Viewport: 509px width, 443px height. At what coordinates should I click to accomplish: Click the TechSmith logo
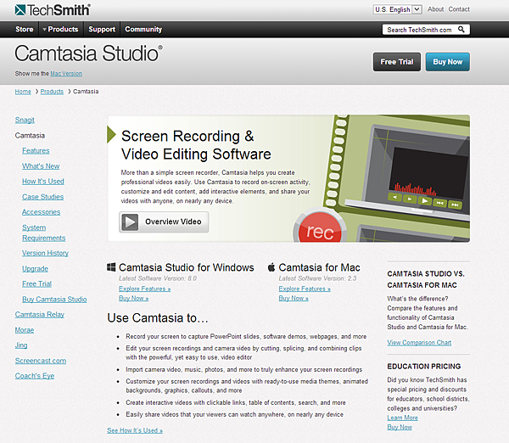[x=53, y=10]
